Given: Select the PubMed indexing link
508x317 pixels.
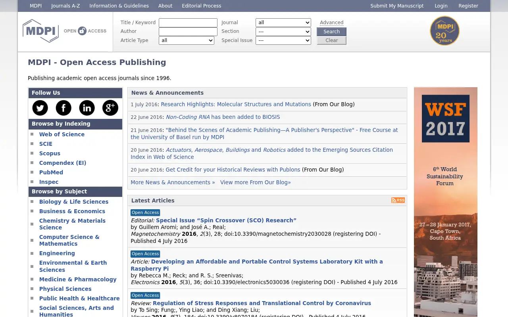Looking at the screenshot, I should [x=51, y=172].
